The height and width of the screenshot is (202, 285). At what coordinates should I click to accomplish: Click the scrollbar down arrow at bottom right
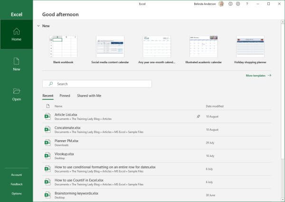pos(283,200)
